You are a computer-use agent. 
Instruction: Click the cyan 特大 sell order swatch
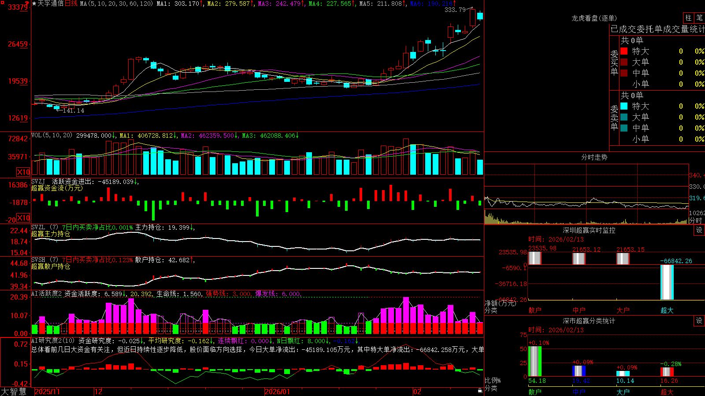624,106
